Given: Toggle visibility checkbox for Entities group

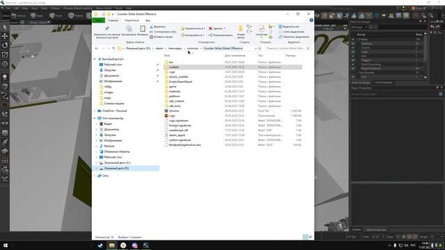Looking at the screenshot, I should click(x=353, y=40).
